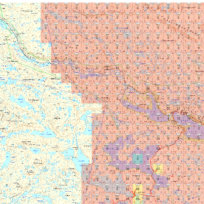Click the grid cell showing value 89
The height and width of the screenshot is (204, 204).
point(138,199)
